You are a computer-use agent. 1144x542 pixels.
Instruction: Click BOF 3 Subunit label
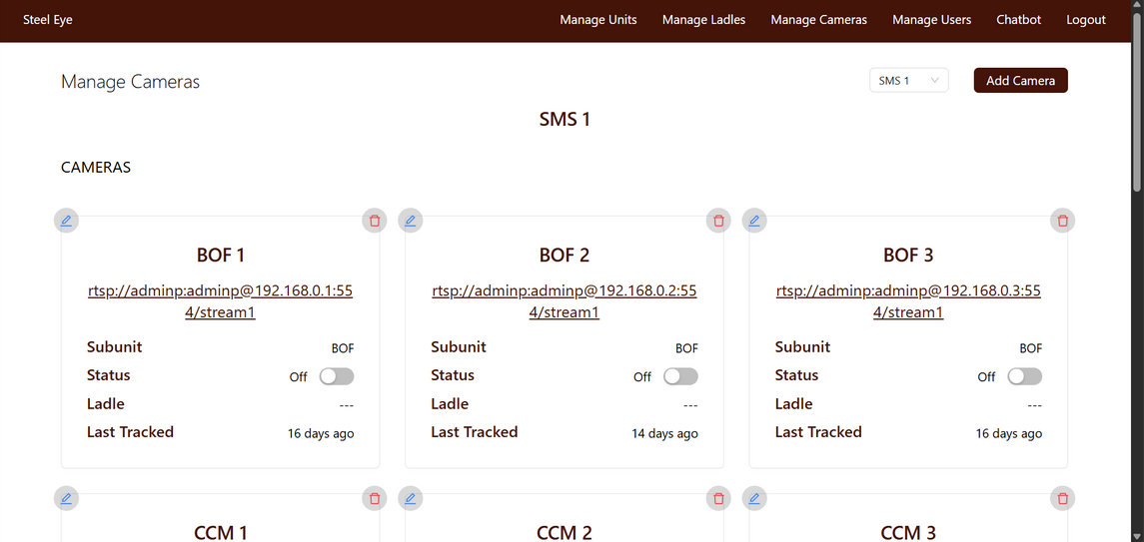[x=802, y=346]
